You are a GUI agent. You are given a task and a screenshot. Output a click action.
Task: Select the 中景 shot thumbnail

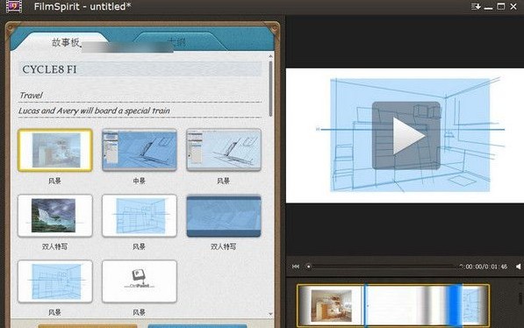pos(140,150)
